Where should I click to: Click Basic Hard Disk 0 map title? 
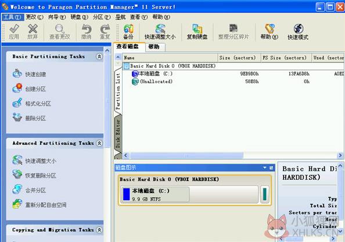[169, 179]
